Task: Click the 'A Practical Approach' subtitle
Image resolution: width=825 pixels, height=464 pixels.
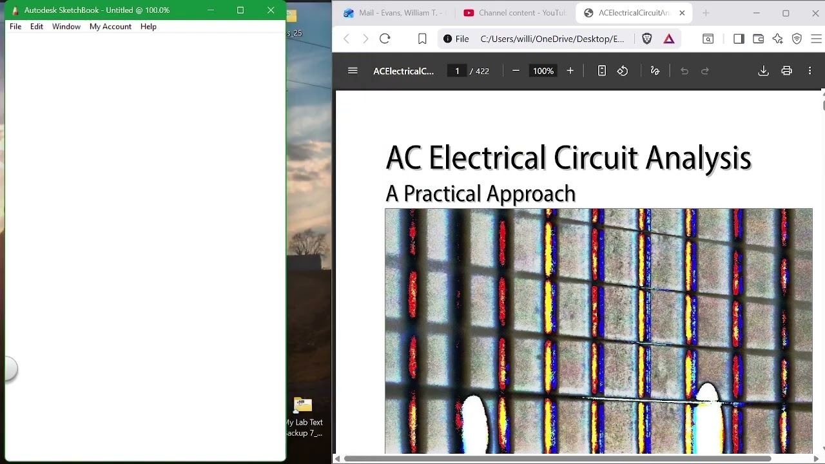Action: coord(480,193)
